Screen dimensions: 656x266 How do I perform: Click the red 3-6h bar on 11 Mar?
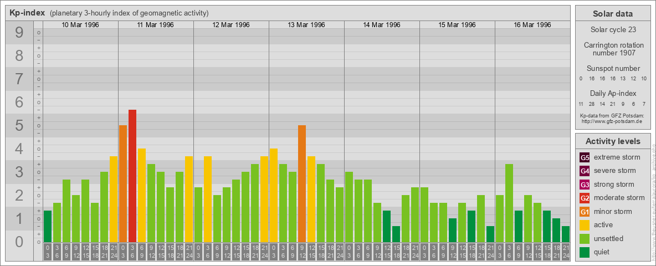[x=132, y=176]
